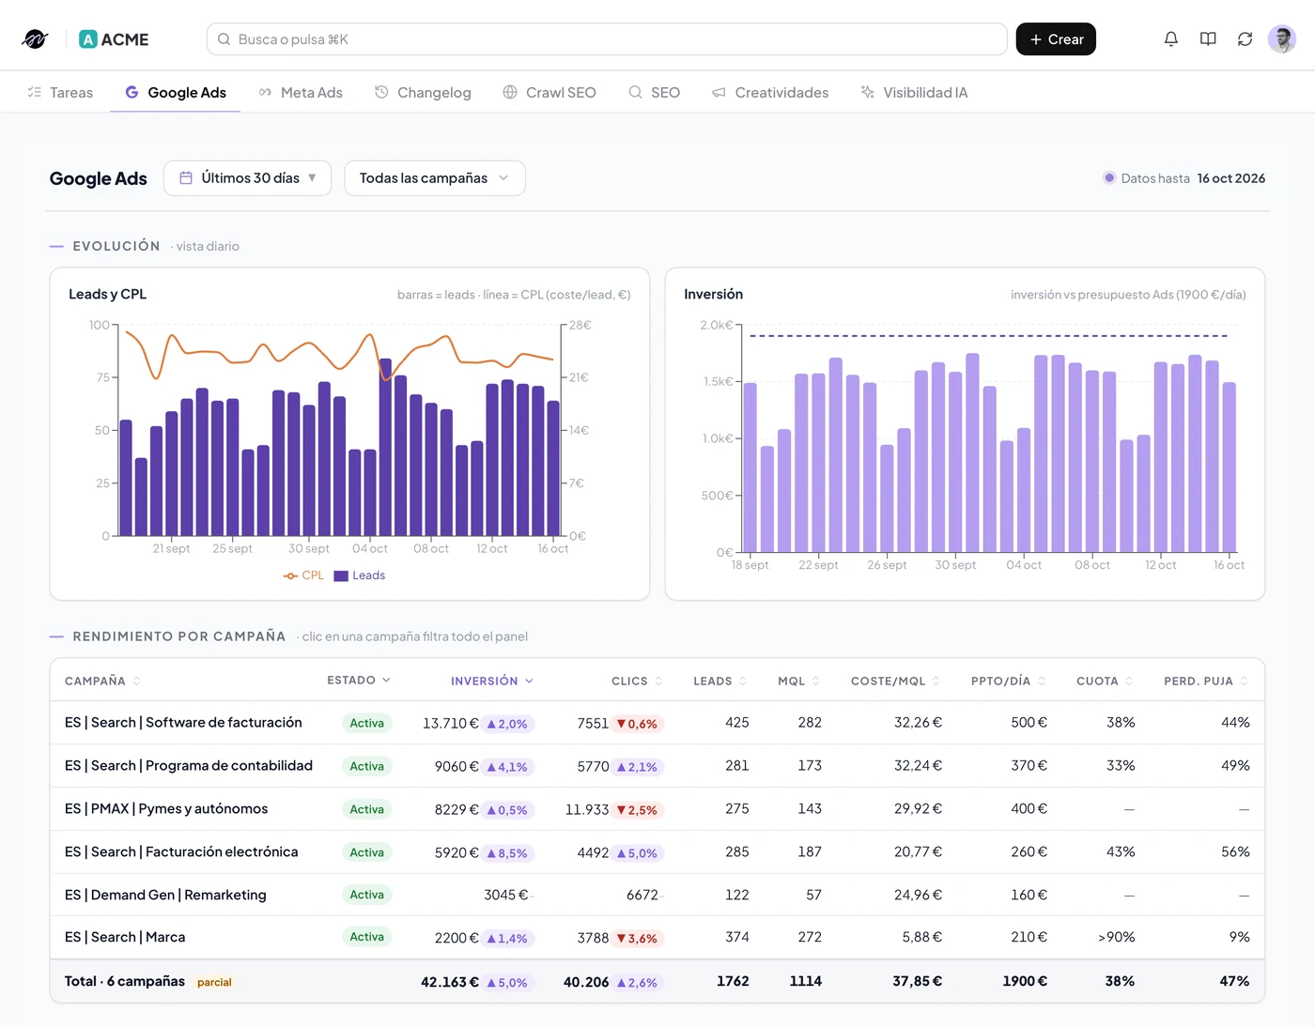Open the Visibilidad IA tab
1315x1027 pixels.
tap(914, 92)
